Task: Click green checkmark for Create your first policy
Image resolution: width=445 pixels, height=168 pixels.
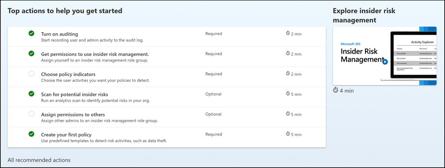Action: [x=31, y=134]
